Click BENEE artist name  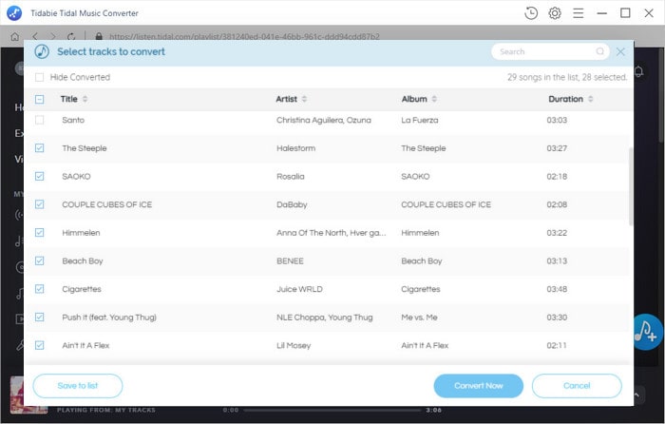pos(290,261)
